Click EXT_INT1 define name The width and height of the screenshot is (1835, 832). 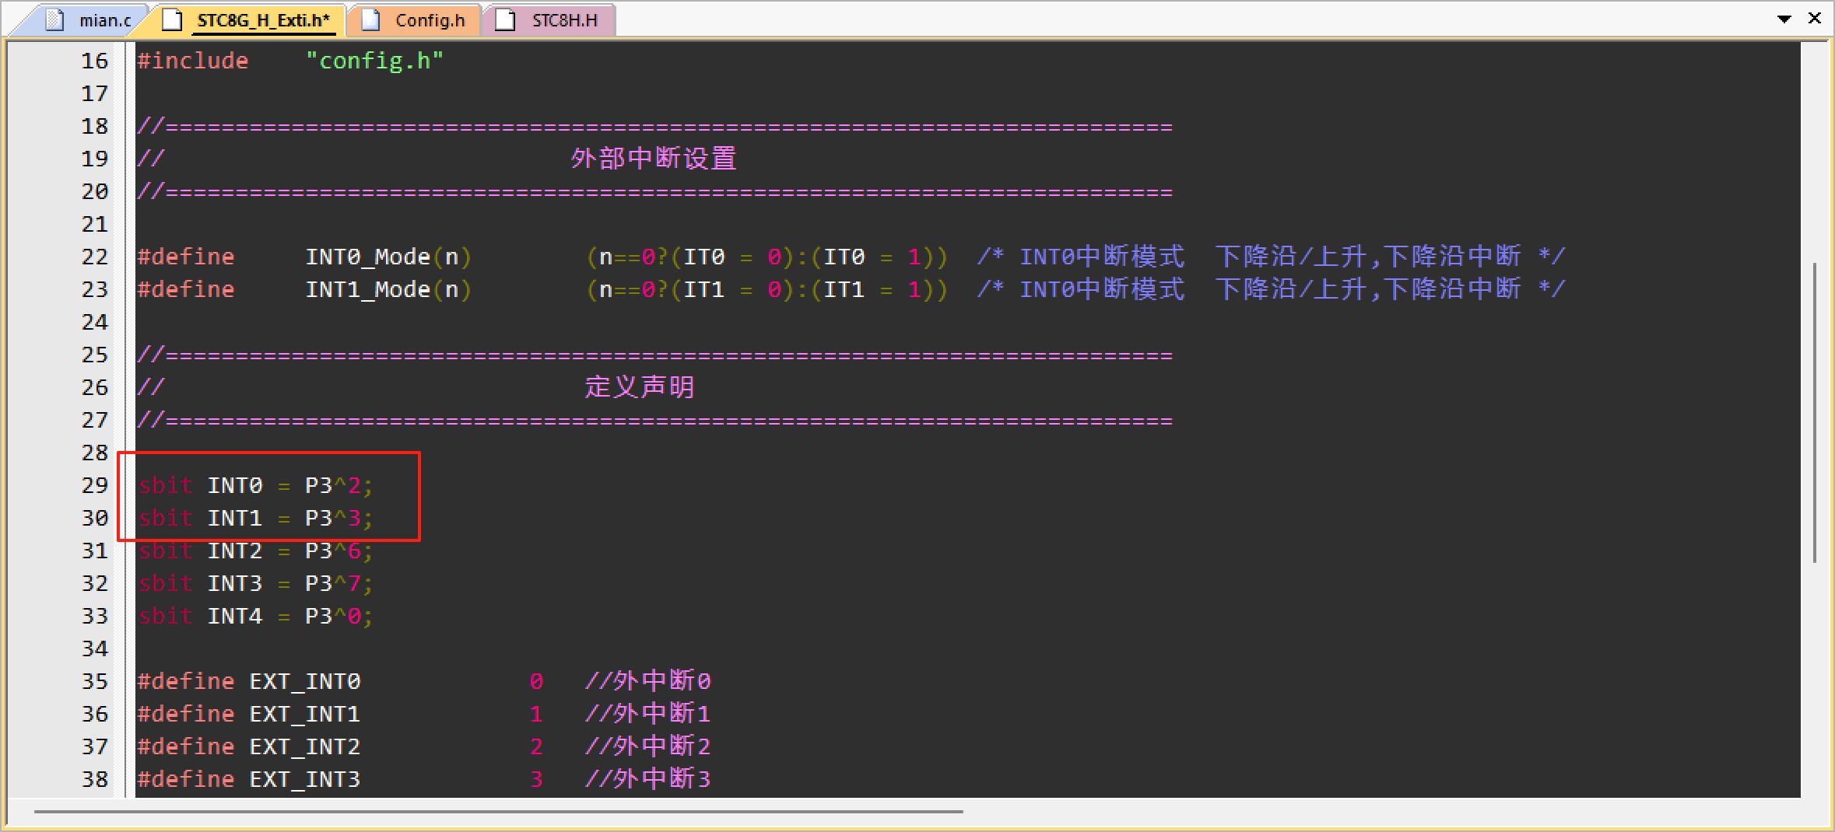(x=305, y=714)
